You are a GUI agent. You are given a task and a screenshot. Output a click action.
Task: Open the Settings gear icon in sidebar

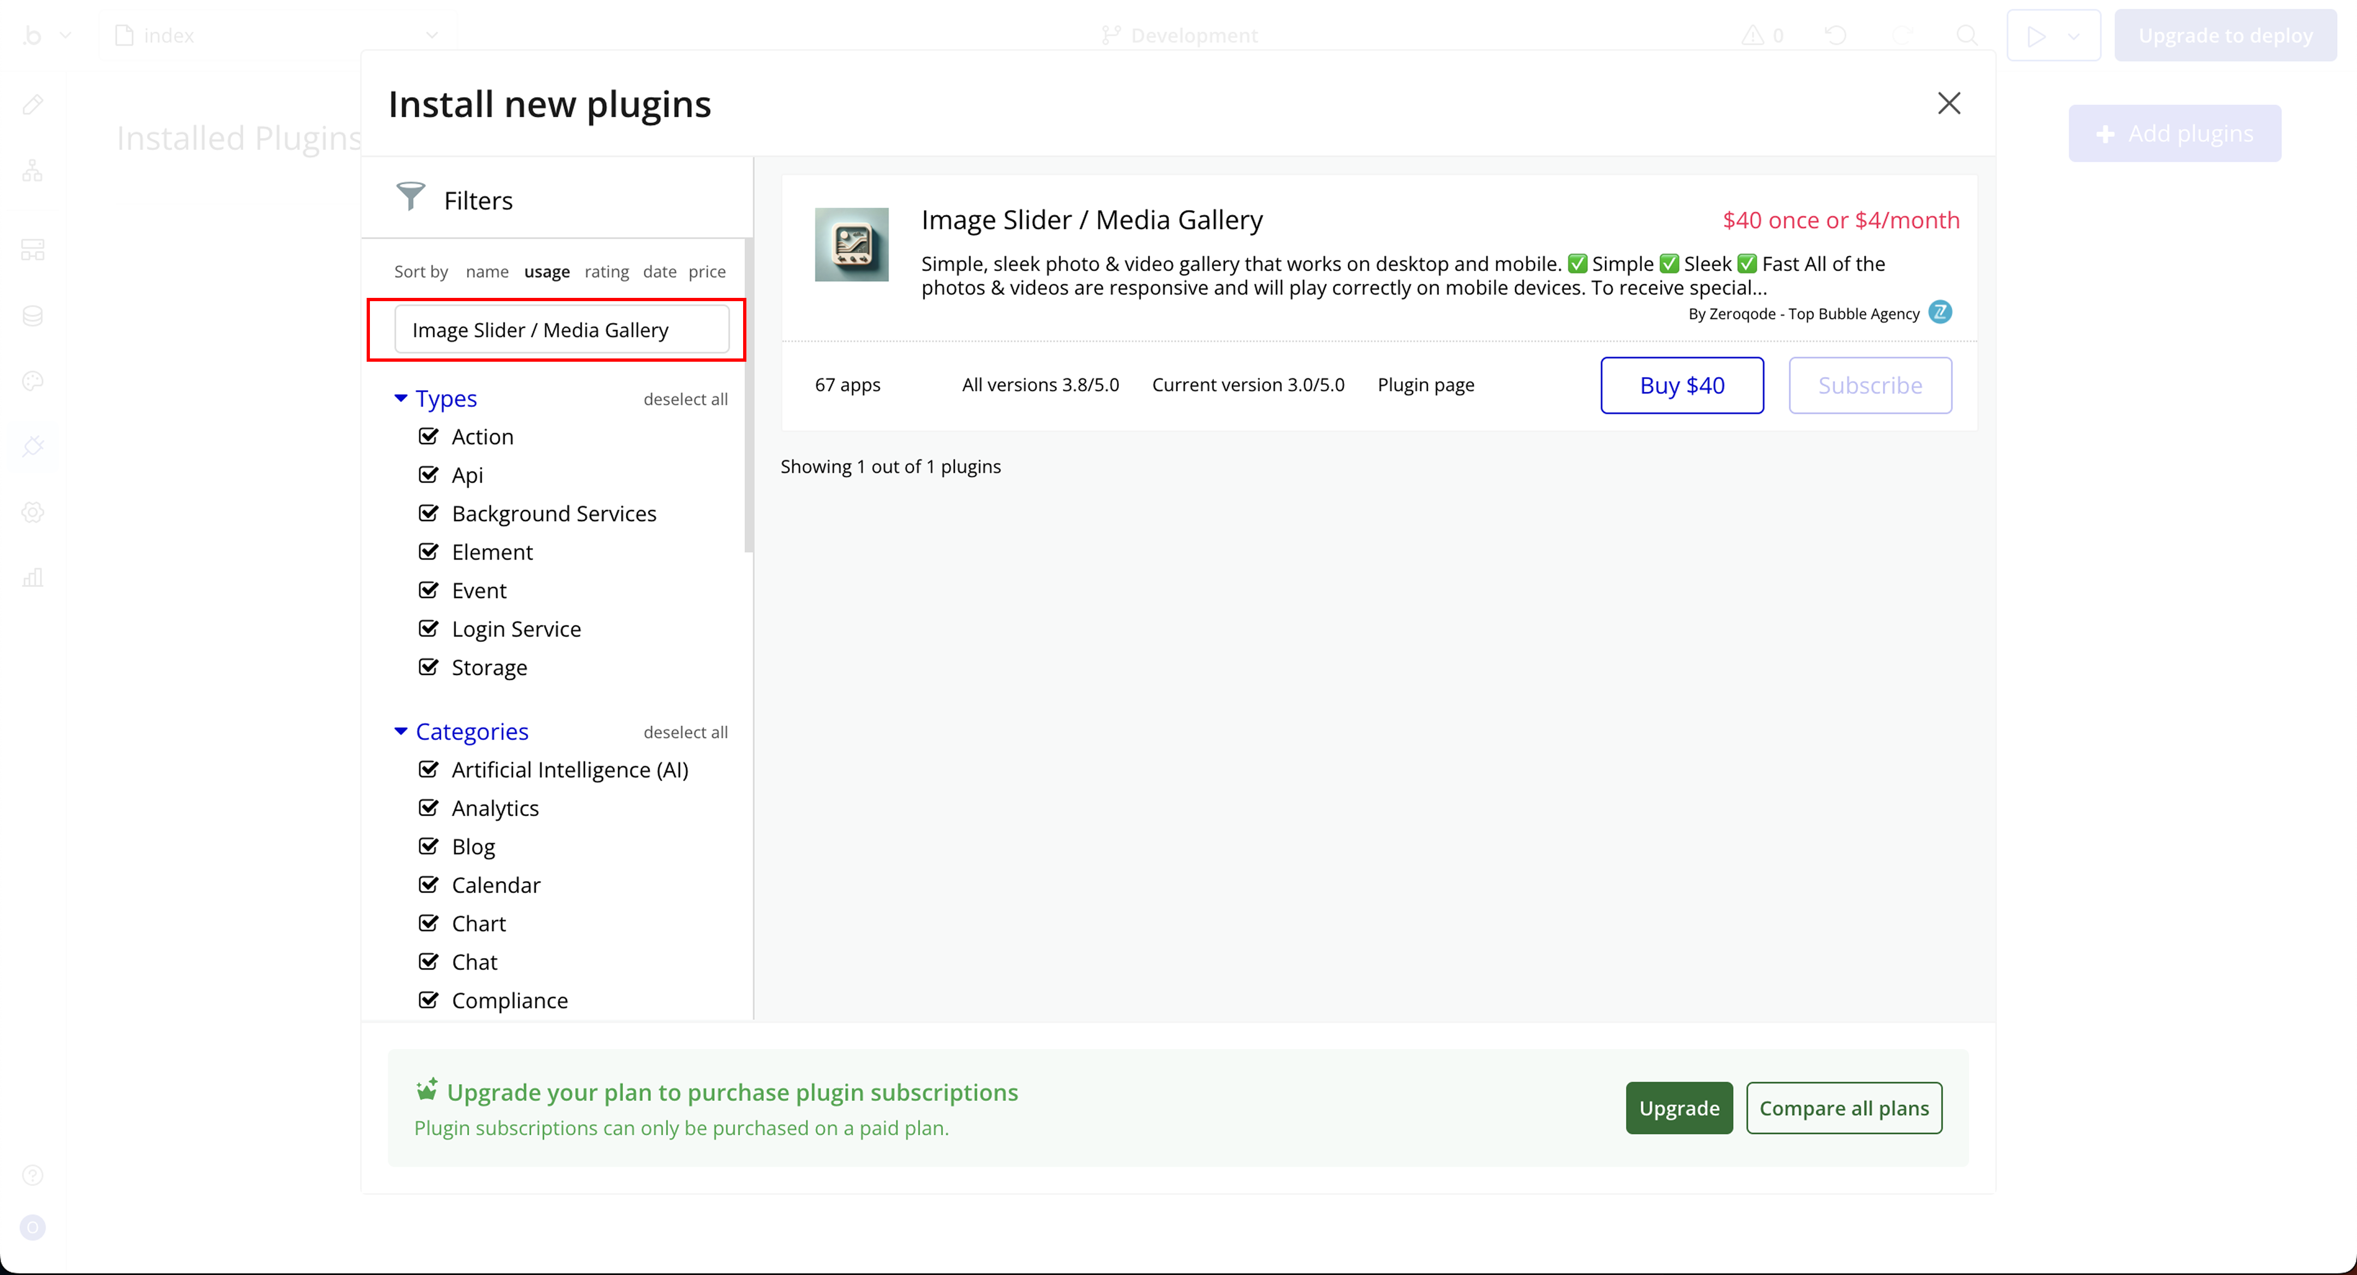33,512
